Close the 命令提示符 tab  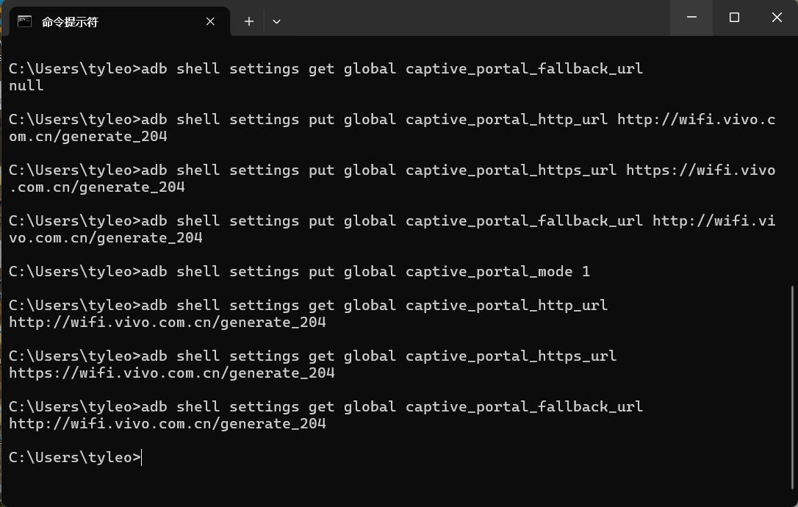click(210, 21)
